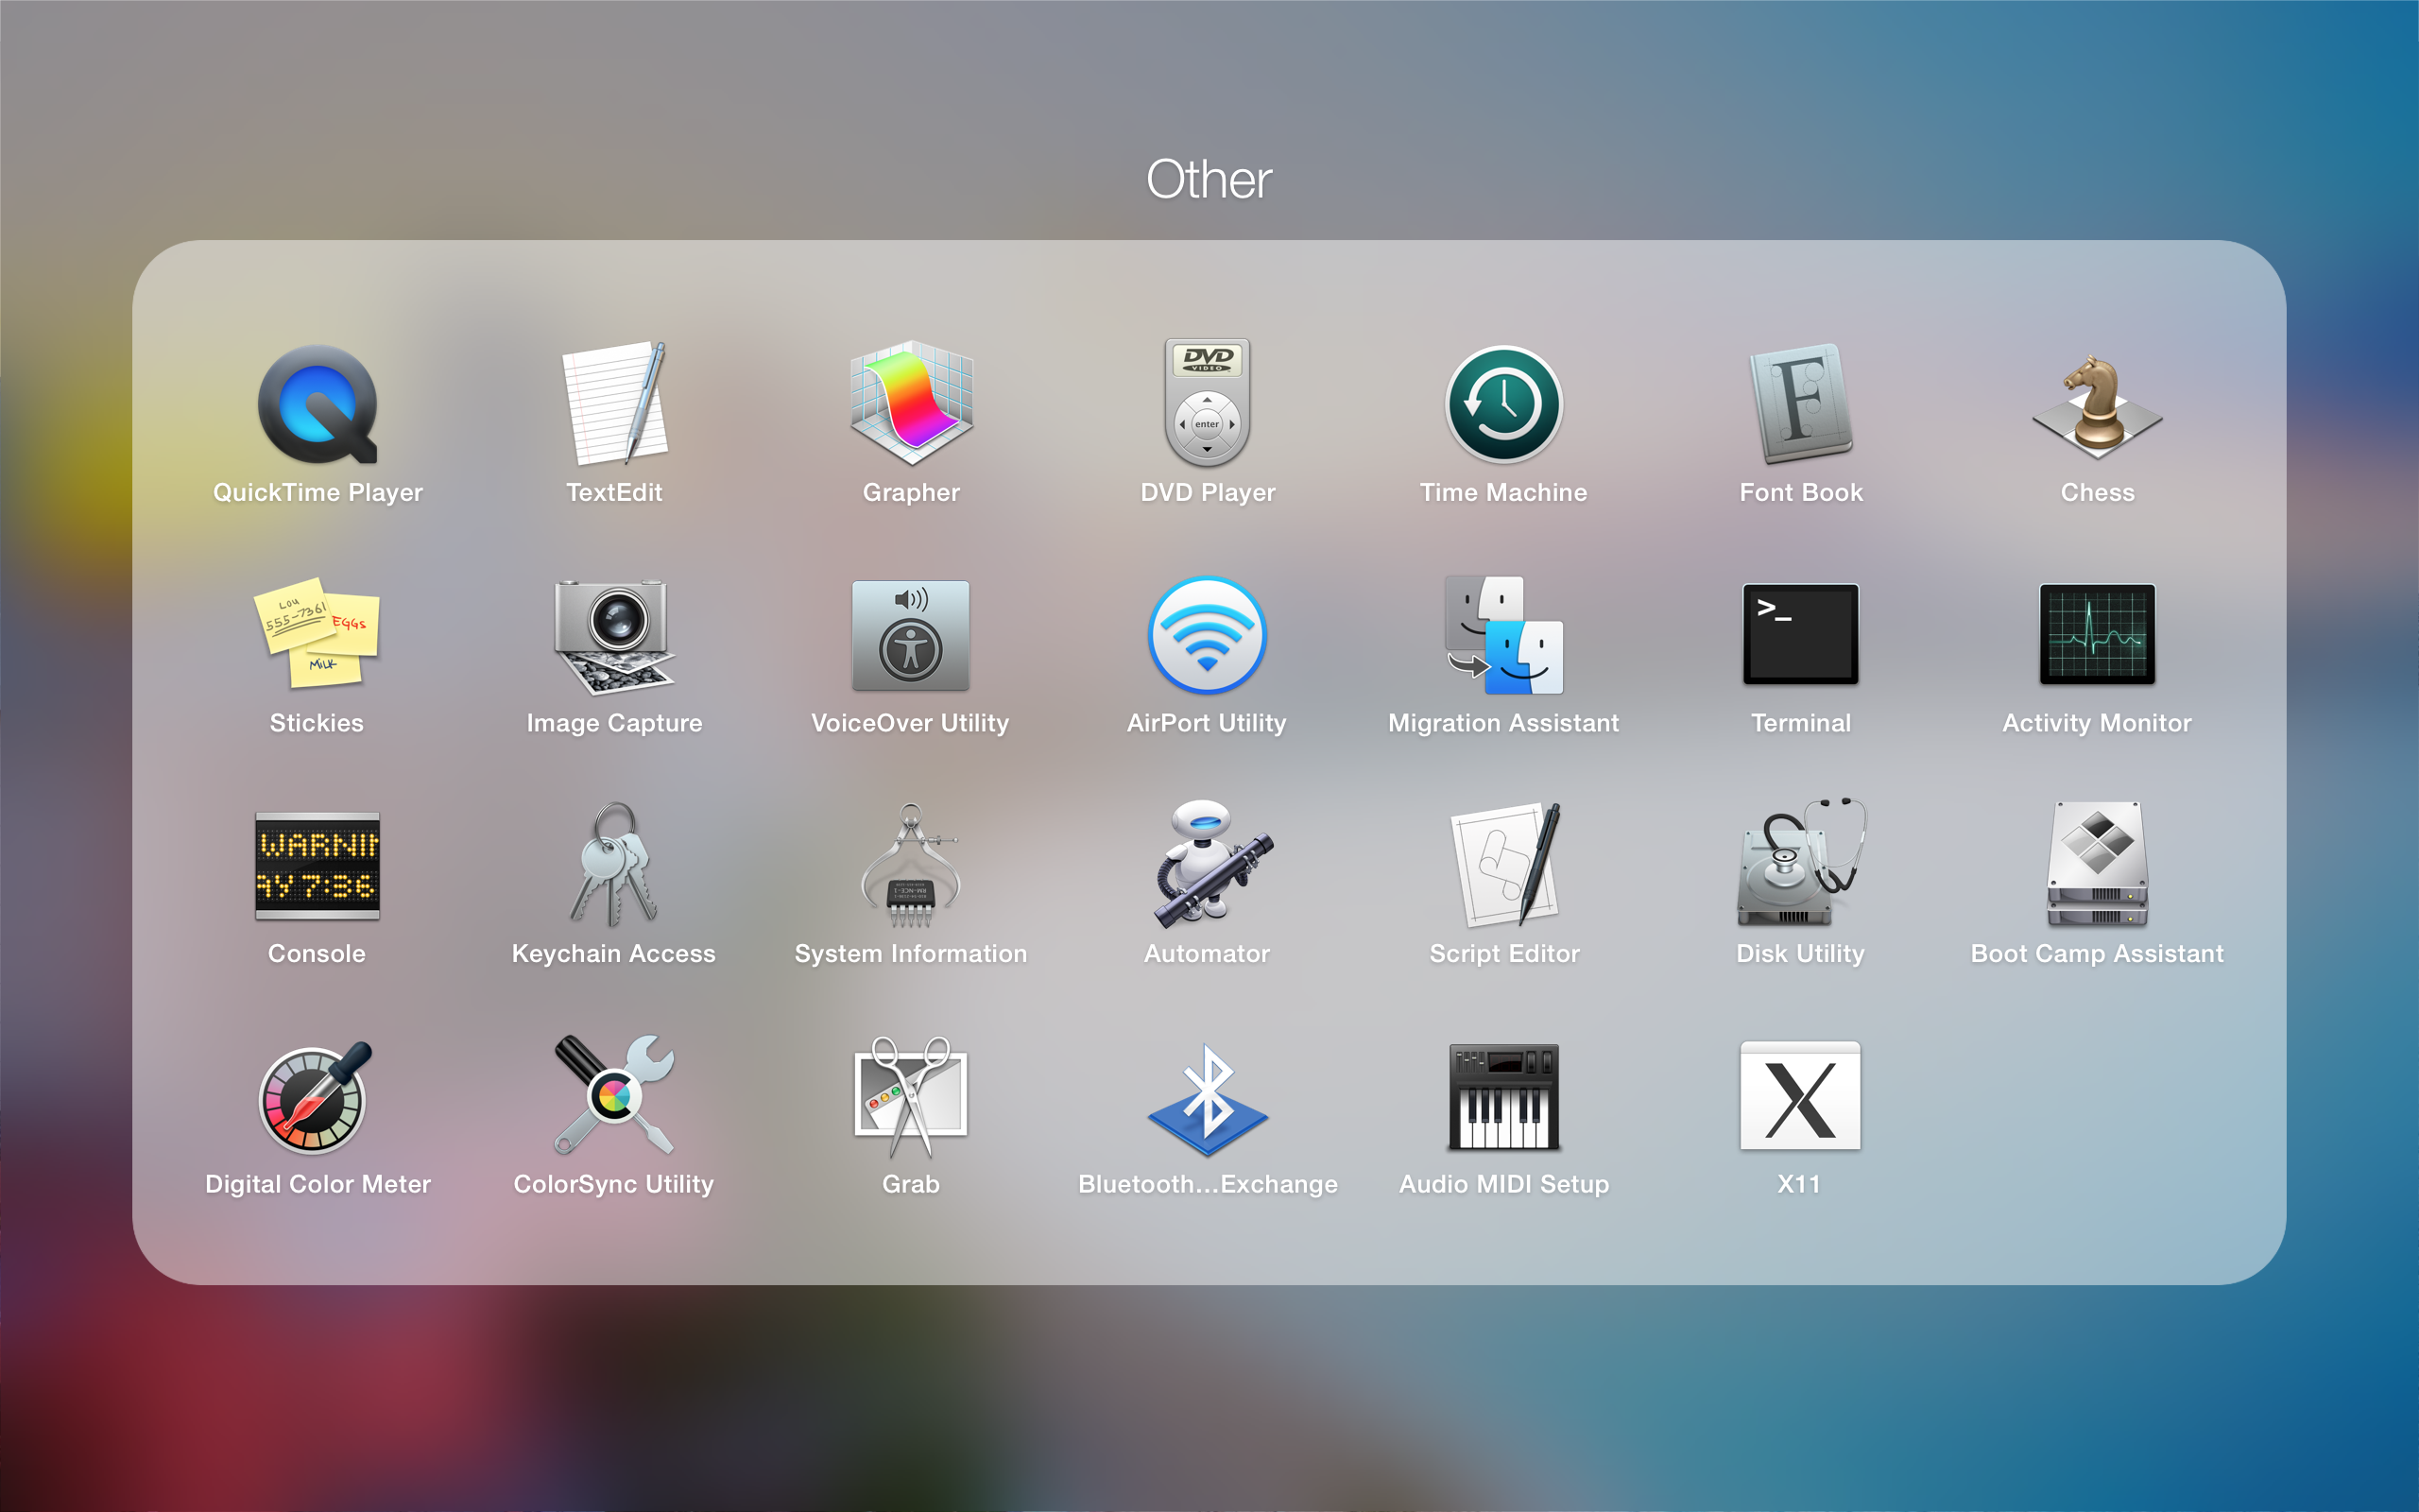Image resolution: width=2419 pixels, height=1512 pixels.
Task: Open ColorSync Utility icon
Action: pos(615,1095)
